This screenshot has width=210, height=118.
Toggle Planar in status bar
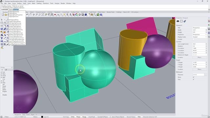coord(78,117)
